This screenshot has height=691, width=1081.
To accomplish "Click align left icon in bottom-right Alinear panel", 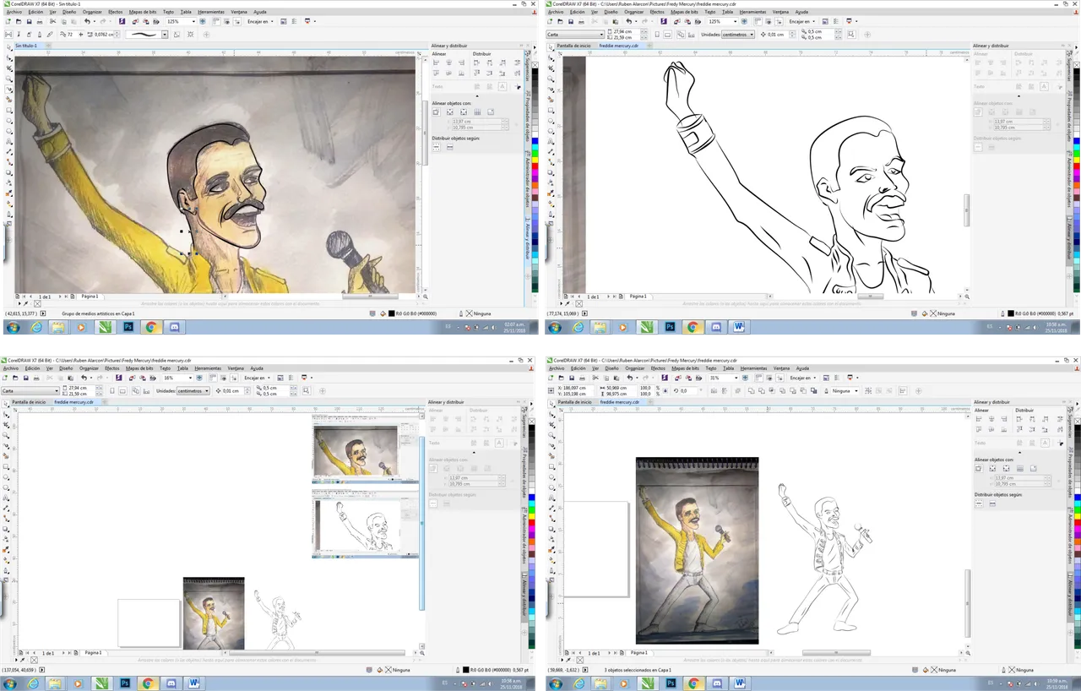I will coord(981,419).
